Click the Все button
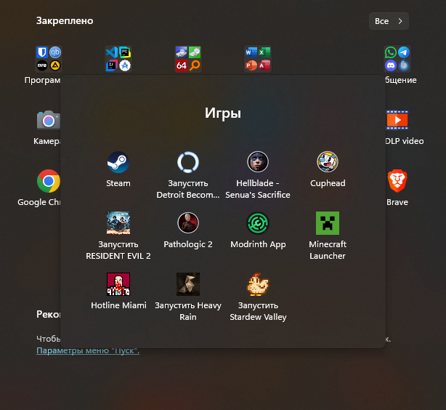Viewport: 446px width, 410px height. [389, 21]
